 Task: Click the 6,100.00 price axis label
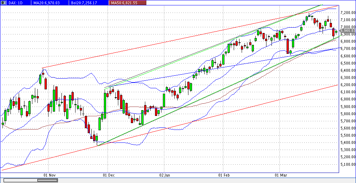pos(348,92)
